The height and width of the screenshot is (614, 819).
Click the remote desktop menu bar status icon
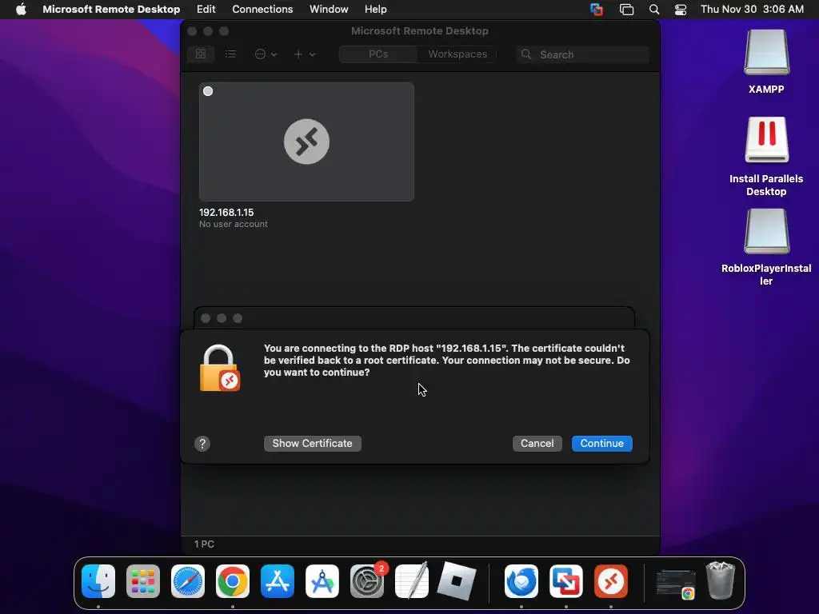tap(596, 10)
